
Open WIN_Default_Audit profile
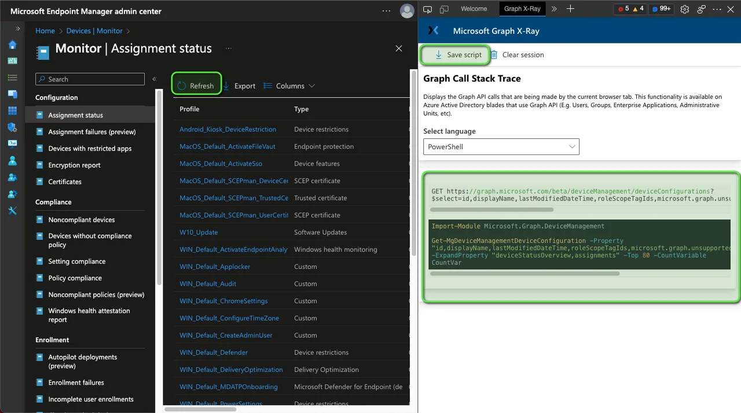(208, 284)
